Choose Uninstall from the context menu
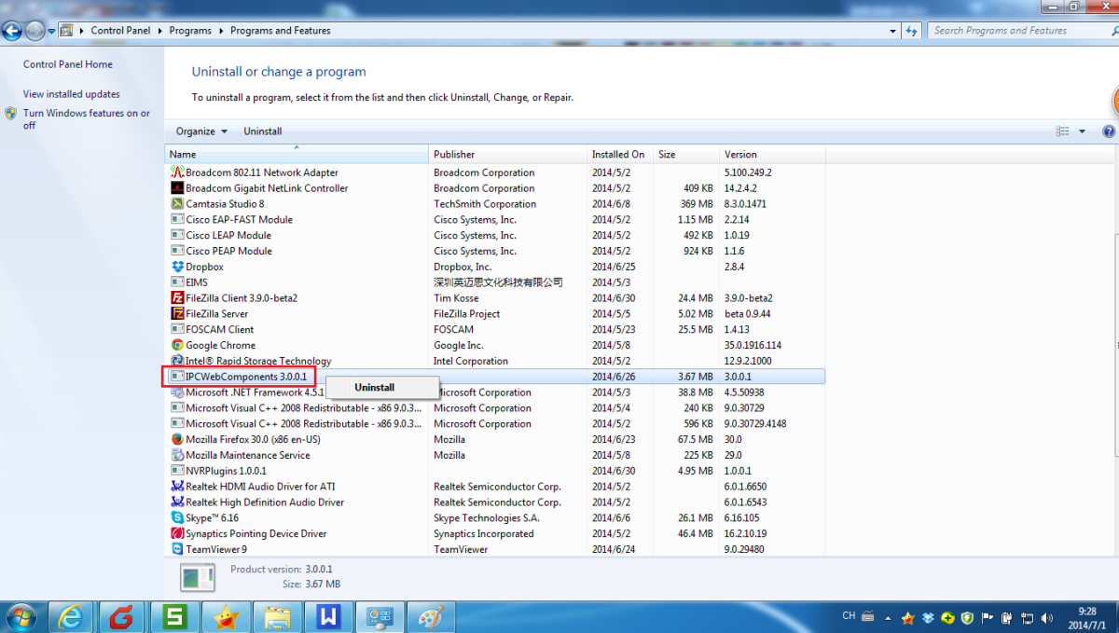This screenshot has width=1119, height=633. pyautogui.click(x=380, y=387)
